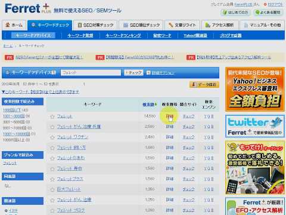
Task: Expand the 詳細オプション link
Action: pos(163,73)
